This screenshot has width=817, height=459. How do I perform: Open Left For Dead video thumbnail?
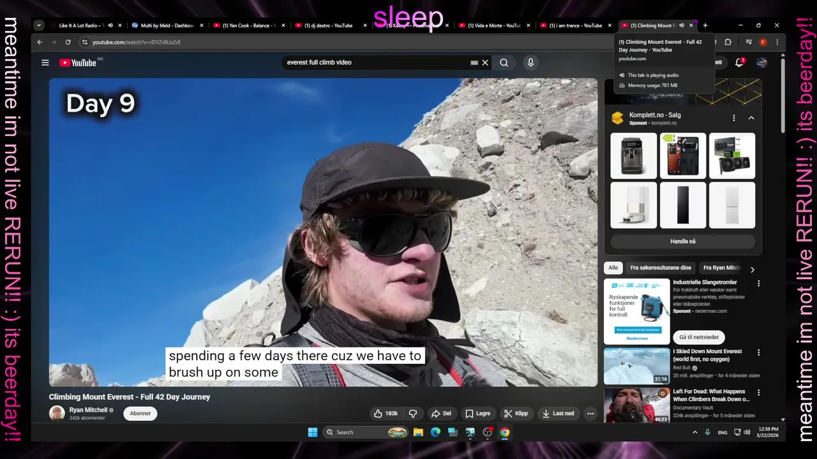(x=637, y=405)
